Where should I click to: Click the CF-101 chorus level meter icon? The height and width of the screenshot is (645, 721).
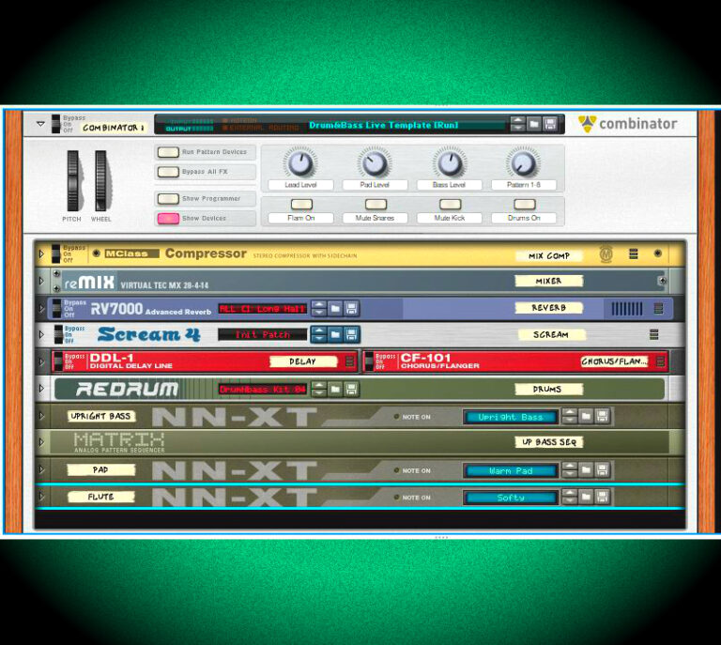[661, 361]
